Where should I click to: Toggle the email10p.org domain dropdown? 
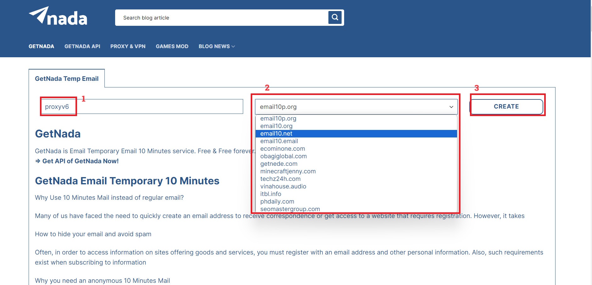[x=356, y=107]
